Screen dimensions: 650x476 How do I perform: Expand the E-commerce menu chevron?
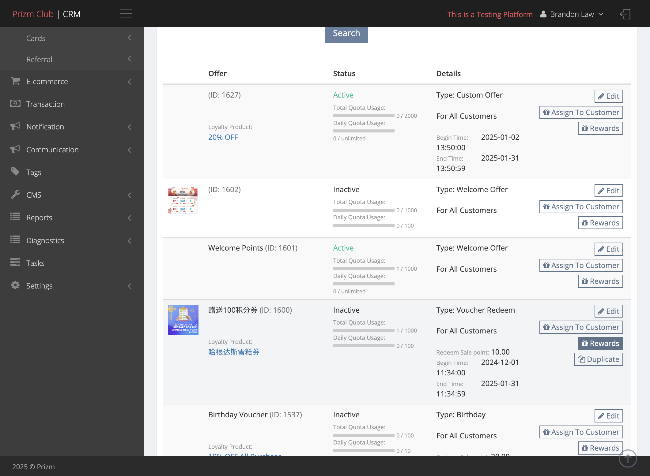pyautogui.click(x=130, y=82)
